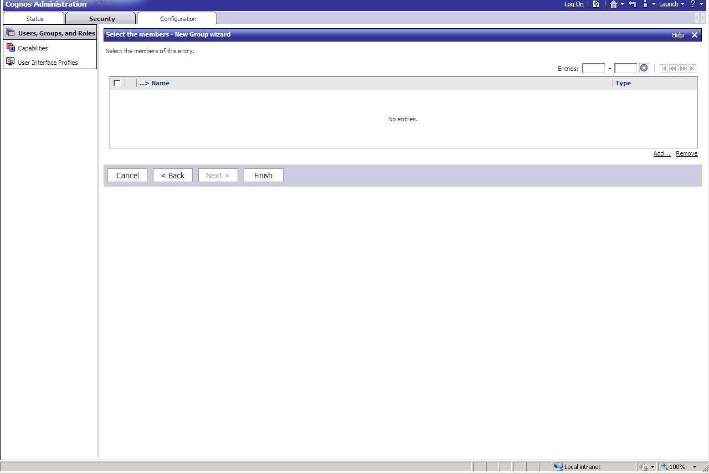Select the Log On link
Viewport: 709px width, 474px height.
573,4
